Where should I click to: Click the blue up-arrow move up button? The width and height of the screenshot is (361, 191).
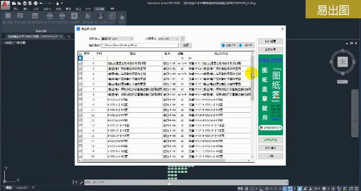[x=228, y=45]
